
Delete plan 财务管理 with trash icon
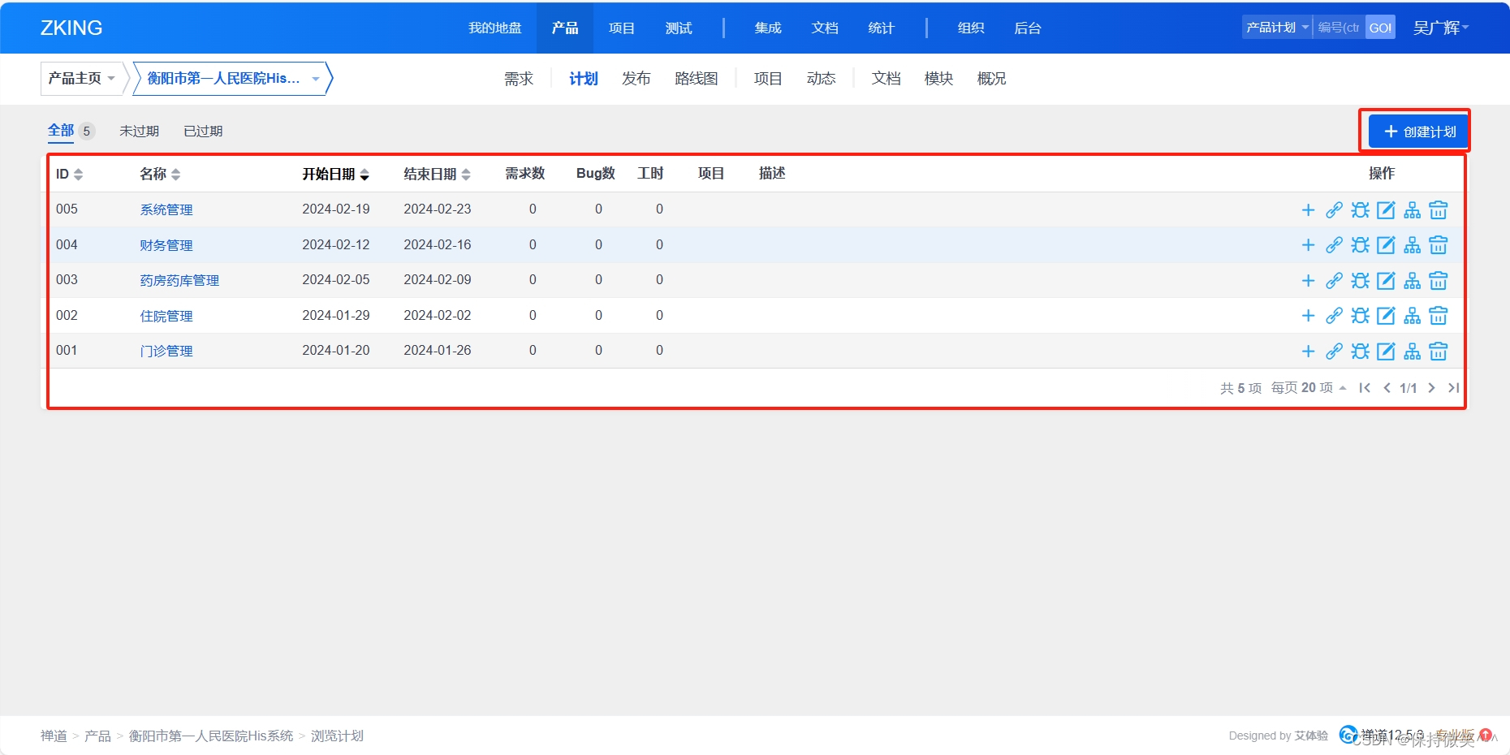1438,245
